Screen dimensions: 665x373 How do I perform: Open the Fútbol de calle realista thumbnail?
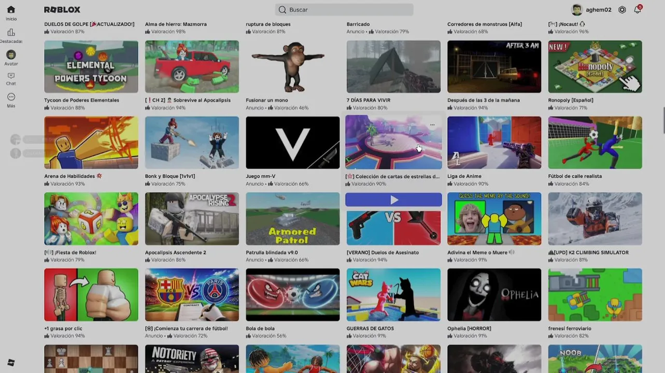595,142
